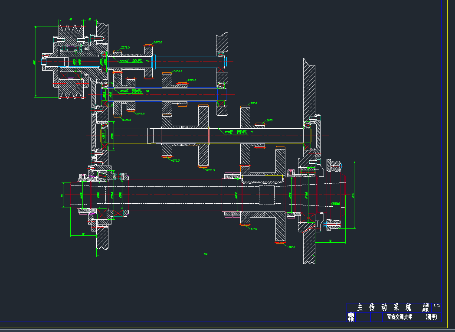Click the (图号) cell in title block
455x332 pixels.
tap(432, 317)
